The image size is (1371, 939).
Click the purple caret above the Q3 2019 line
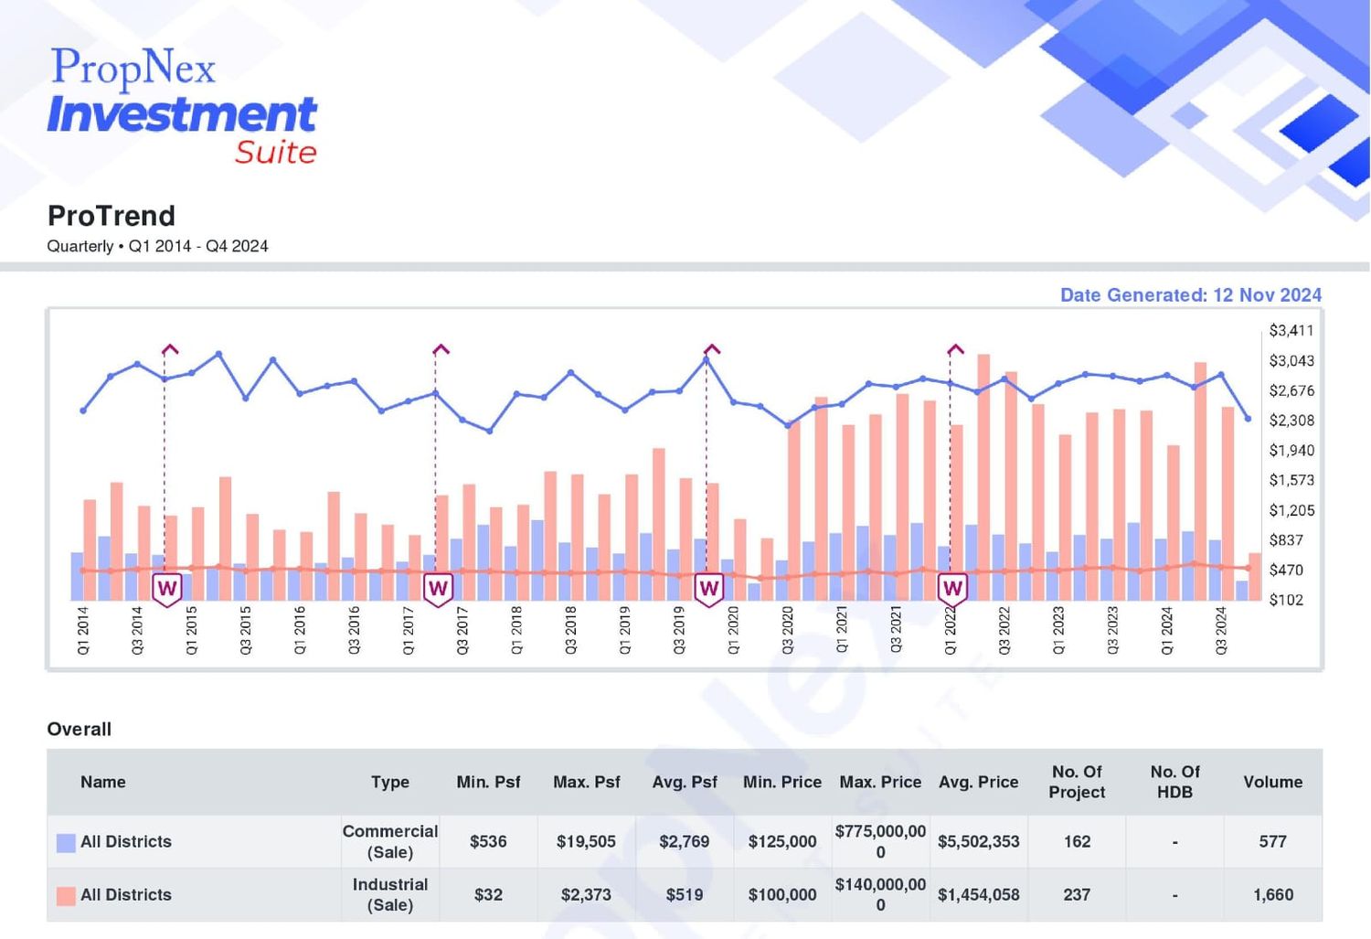pyautogui.click(x=712, y=349)
